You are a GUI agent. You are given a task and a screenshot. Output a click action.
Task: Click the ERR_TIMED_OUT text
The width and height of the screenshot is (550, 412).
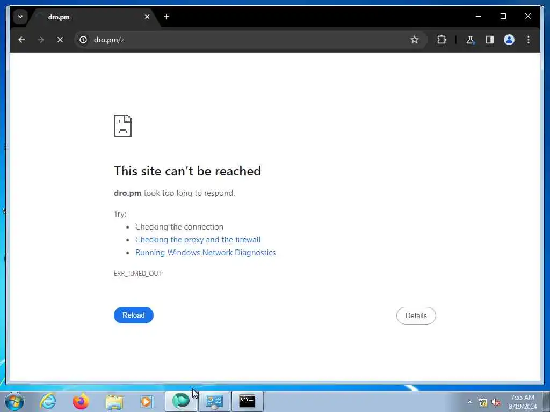[137, 273]
